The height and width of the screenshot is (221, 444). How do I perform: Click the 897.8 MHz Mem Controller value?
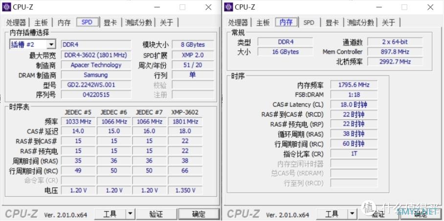(395, 52)
